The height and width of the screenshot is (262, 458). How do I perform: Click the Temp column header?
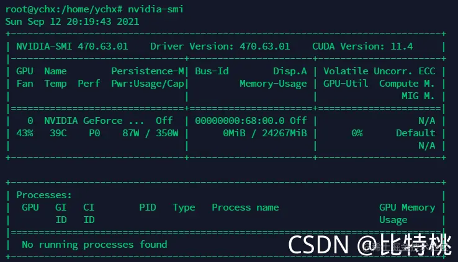pyautogui.click(x=55, y=84)
